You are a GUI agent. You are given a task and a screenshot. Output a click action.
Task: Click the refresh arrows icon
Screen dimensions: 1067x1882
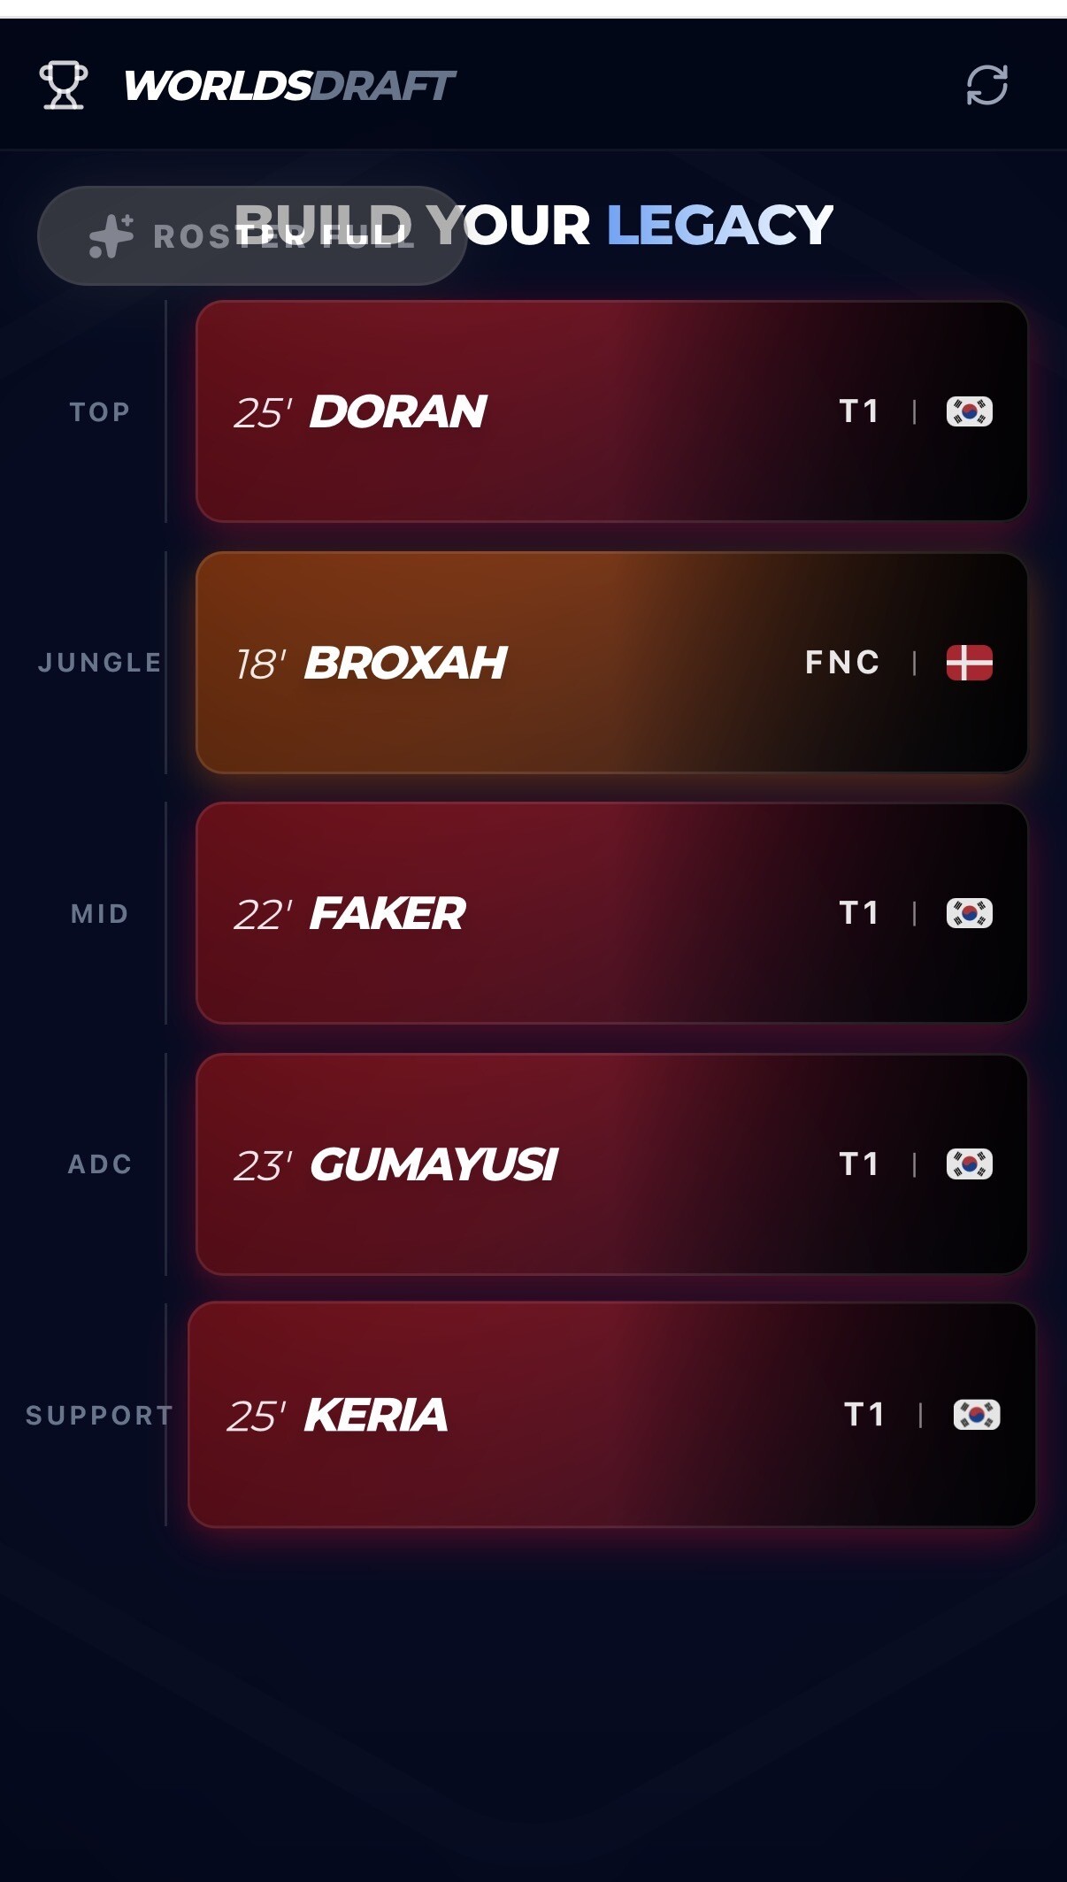986,85
